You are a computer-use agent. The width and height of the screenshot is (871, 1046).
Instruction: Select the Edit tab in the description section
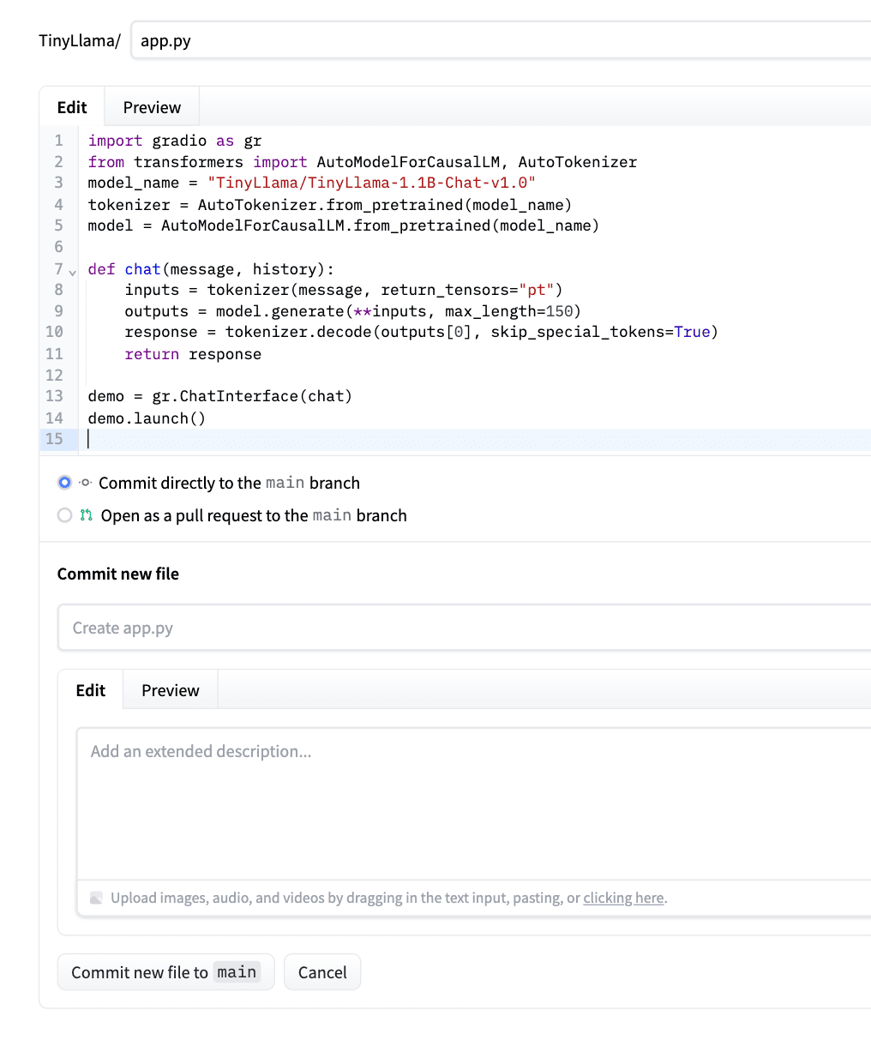[x=90, y=689]
